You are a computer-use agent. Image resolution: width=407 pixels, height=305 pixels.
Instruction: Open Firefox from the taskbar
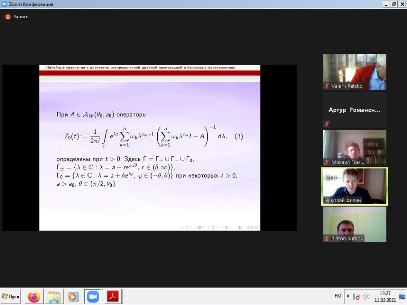click(34, 297)
